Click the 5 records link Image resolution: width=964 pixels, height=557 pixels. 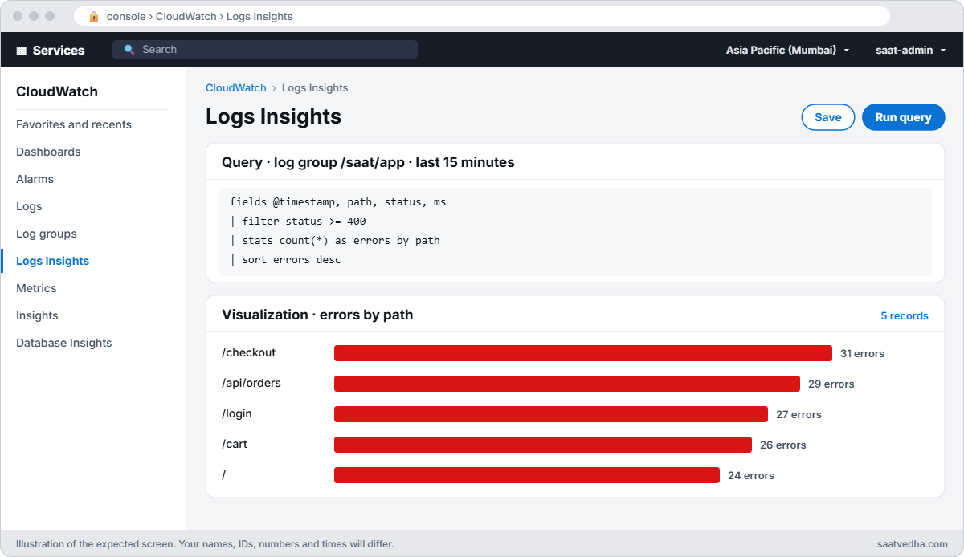(x=905, y=315)
